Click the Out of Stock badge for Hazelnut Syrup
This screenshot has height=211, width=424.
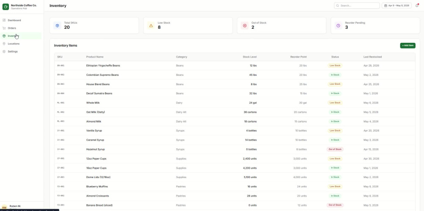tap(335, 150)
